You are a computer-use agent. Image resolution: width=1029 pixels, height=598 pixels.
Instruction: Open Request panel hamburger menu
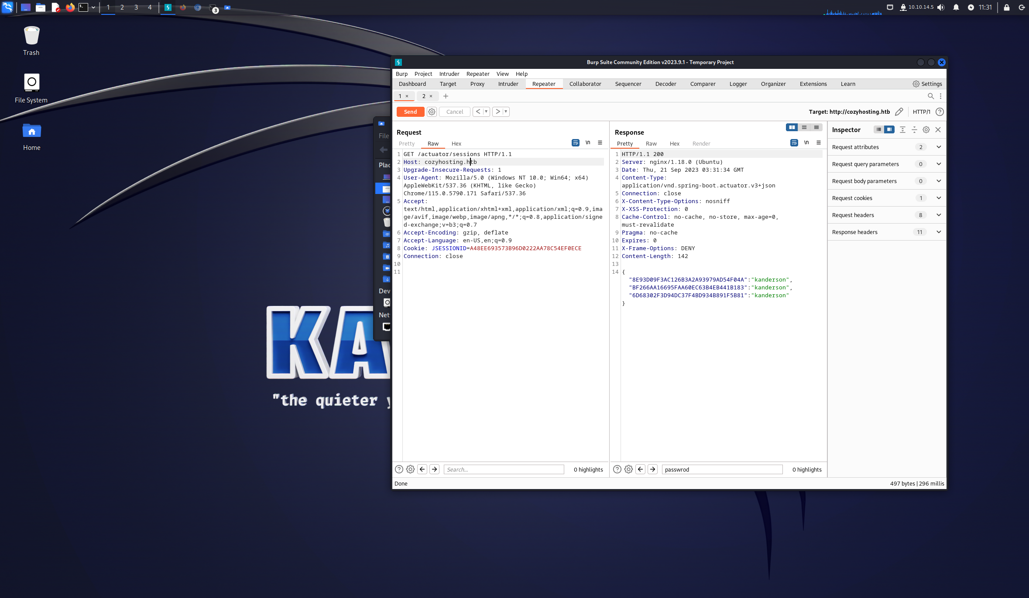coord(600,143)
